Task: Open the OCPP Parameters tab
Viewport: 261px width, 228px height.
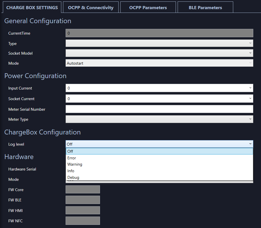Action: [148, 8]
